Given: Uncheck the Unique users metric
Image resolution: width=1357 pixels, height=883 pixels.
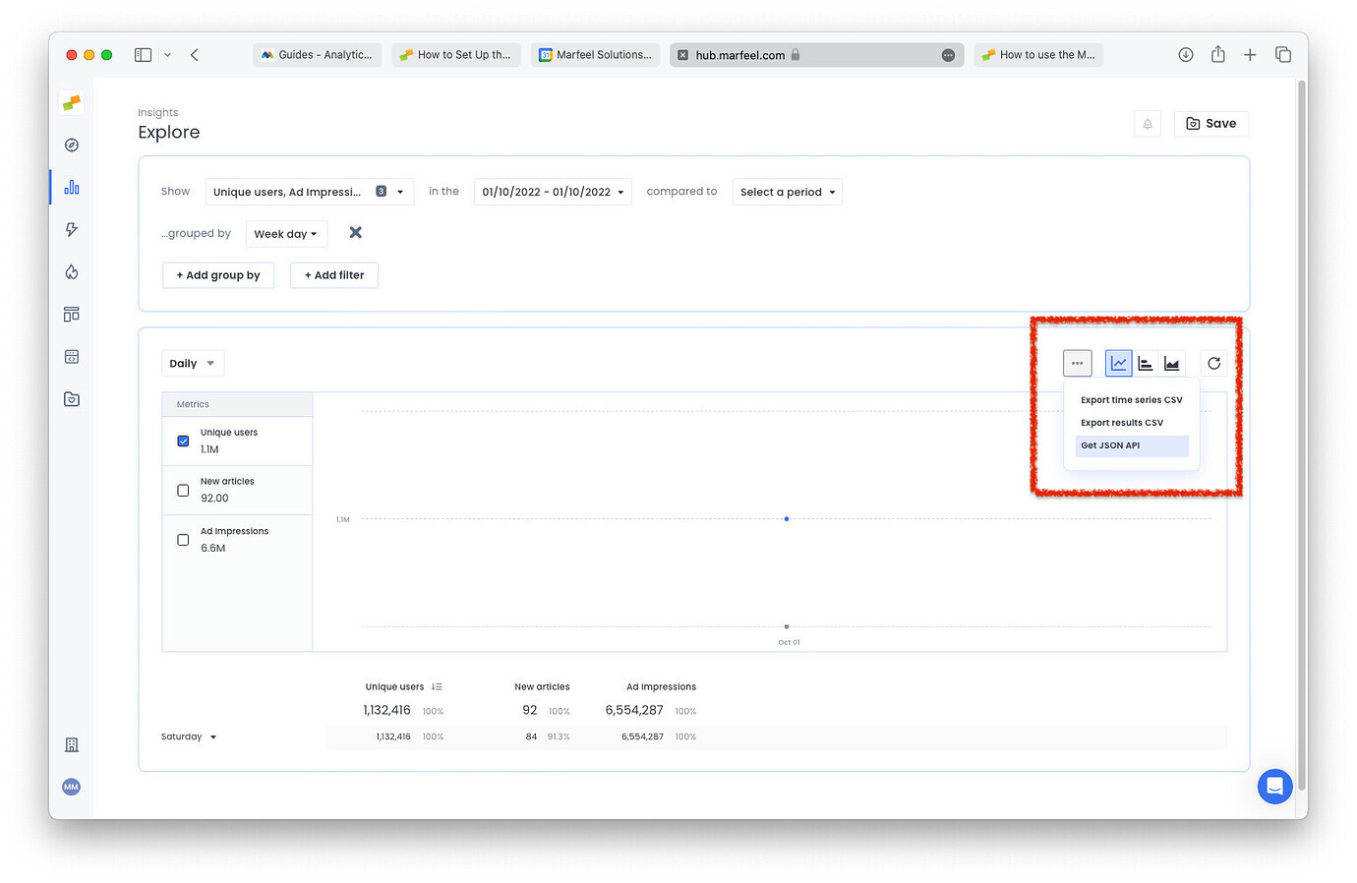Looking at the screenshot, I should (x=183, y=441).
